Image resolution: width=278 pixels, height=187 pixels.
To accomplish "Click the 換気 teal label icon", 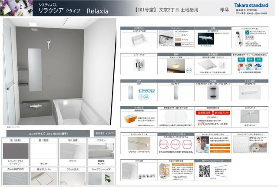I will click(x=259, y=60).
